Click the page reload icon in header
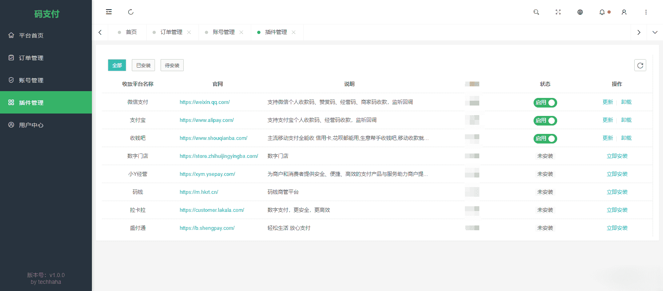Screen dimensions: 663x291 coord(131,12)
